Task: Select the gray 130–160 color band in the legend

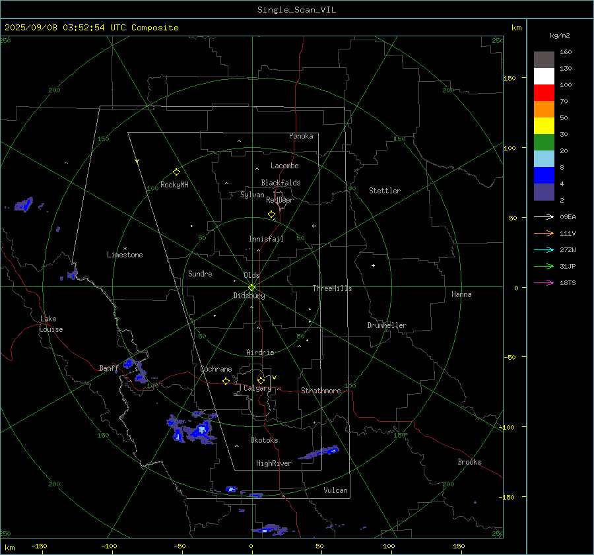Action: pyautogui.click(x=544, y=60)
